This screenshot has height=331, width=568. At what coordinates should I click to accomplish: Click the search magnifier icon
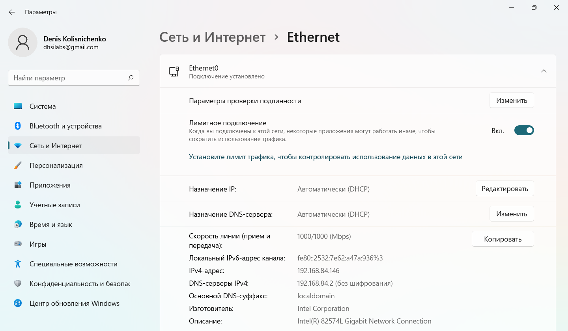point(131,78)
